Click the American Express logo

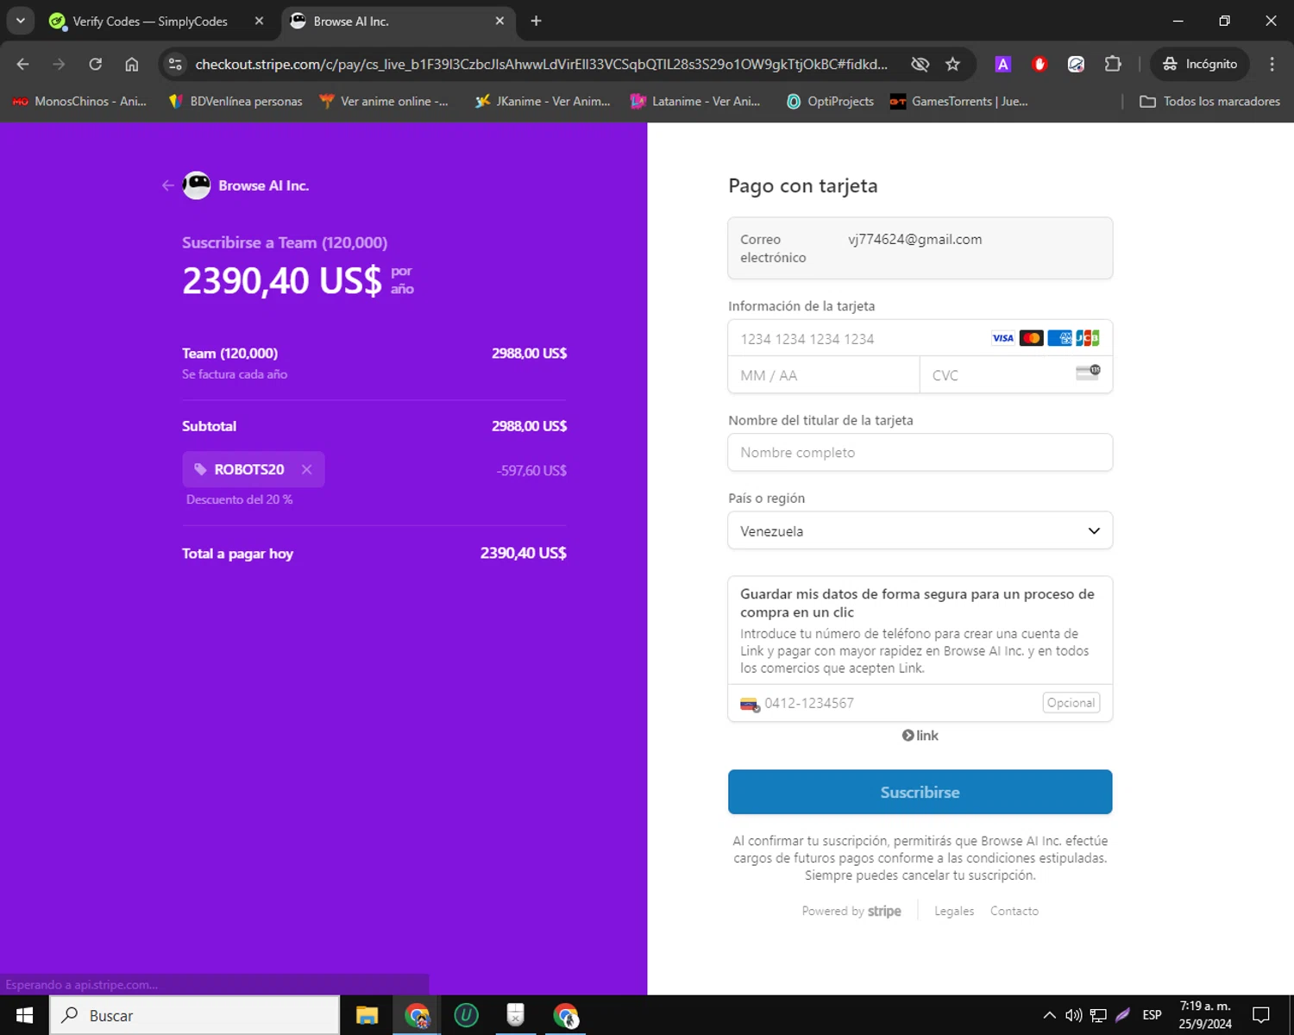pyautogui.click(x=1059, y=338)
